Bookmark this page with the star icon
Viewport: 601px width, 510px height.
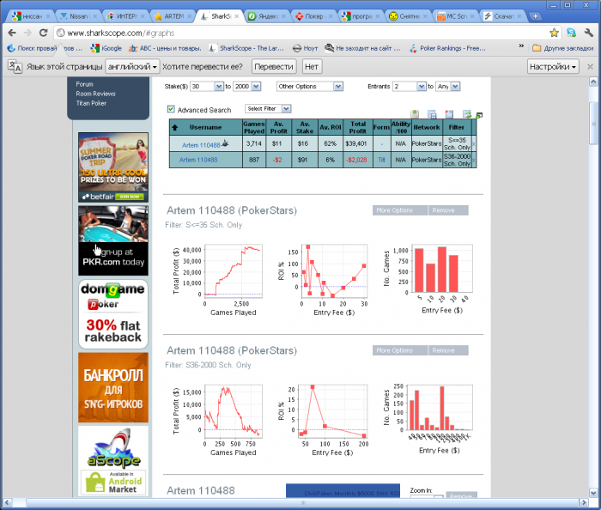coord(554,33)
